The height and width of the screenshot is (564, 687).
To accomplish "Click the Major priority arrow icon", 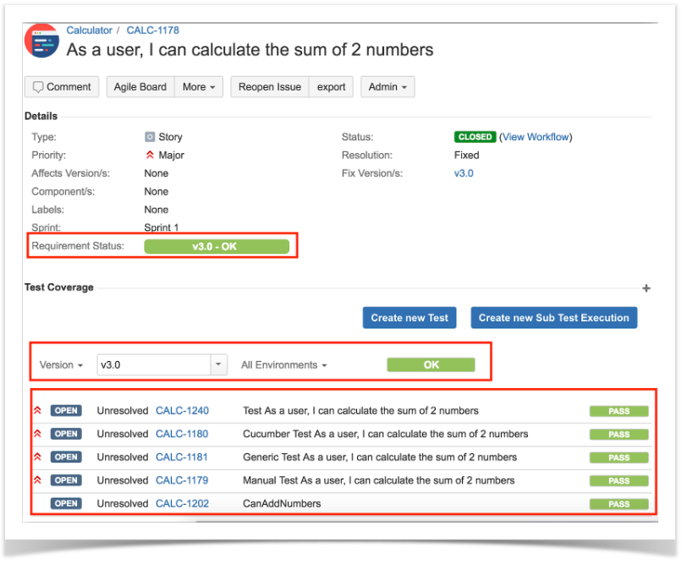I will 150,155.
